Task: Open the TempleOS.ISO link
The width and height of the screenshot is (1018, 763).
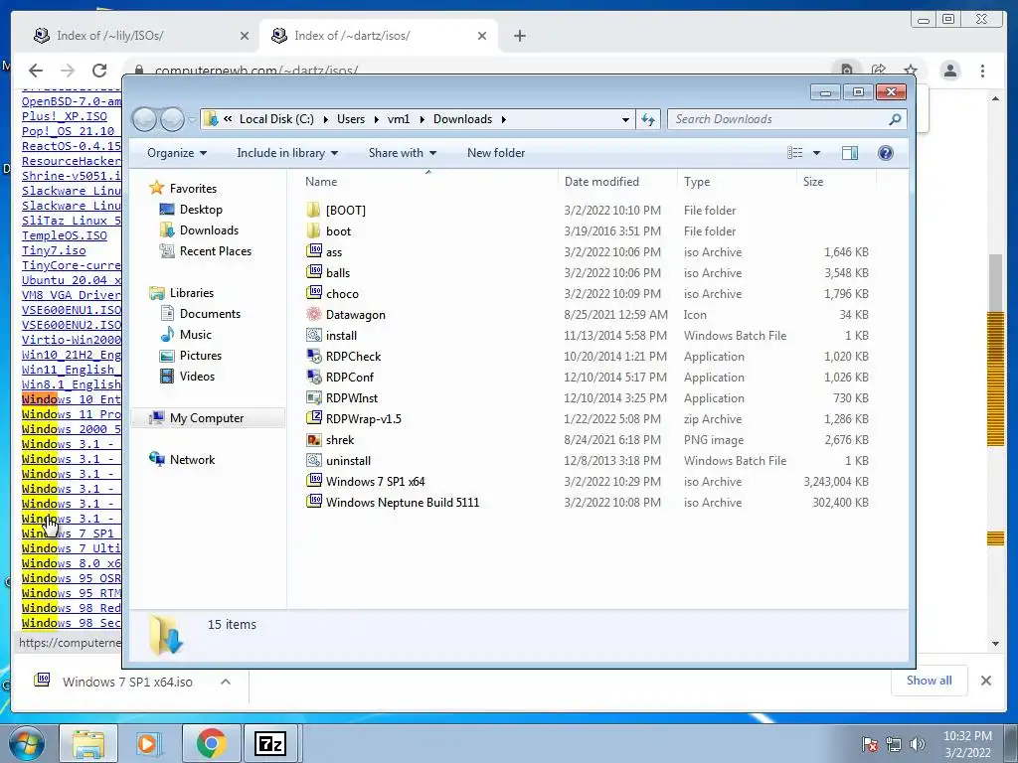Action: click(65, 235)
